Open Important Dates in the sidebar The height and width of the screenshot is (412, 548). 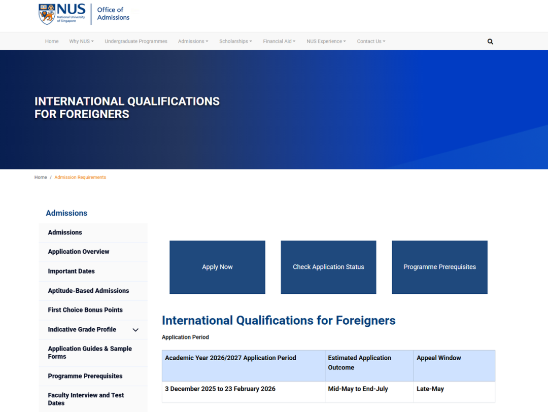(x=72, y=271)
